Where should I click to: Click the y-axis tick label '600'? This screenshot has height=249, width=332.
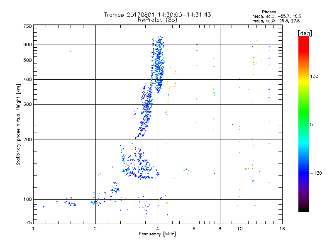click(27, 44)
